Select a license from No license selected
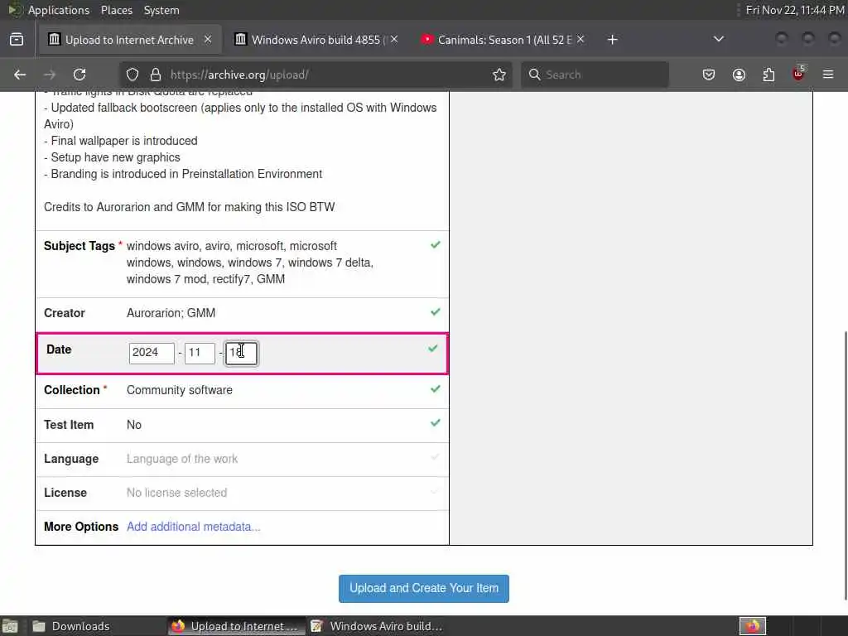 click(176, 493)
